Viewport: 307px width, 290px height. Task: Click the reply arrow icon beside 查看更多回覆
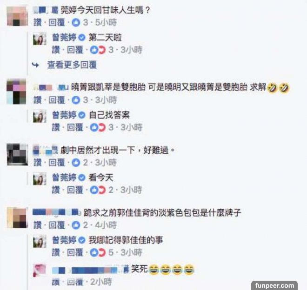click(x=35, y=65)
